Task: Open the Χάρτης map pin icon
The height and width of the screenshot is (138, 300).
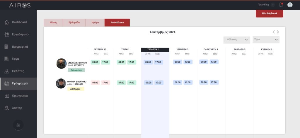Action: coord(7,108)
